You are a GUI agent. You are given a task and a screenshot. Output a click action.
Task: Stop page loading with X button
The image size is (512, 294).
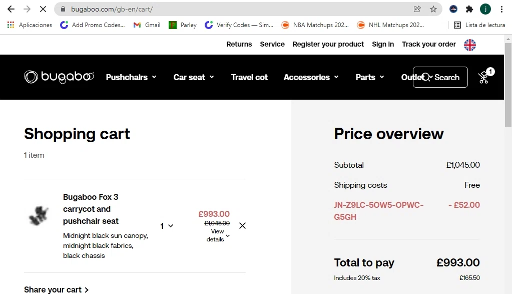(x=43, y=9)
